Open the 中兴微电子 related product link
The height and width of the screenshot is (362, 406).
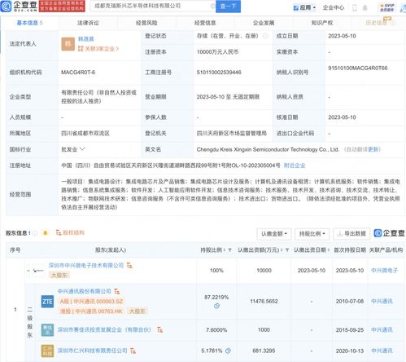(385, 271)
